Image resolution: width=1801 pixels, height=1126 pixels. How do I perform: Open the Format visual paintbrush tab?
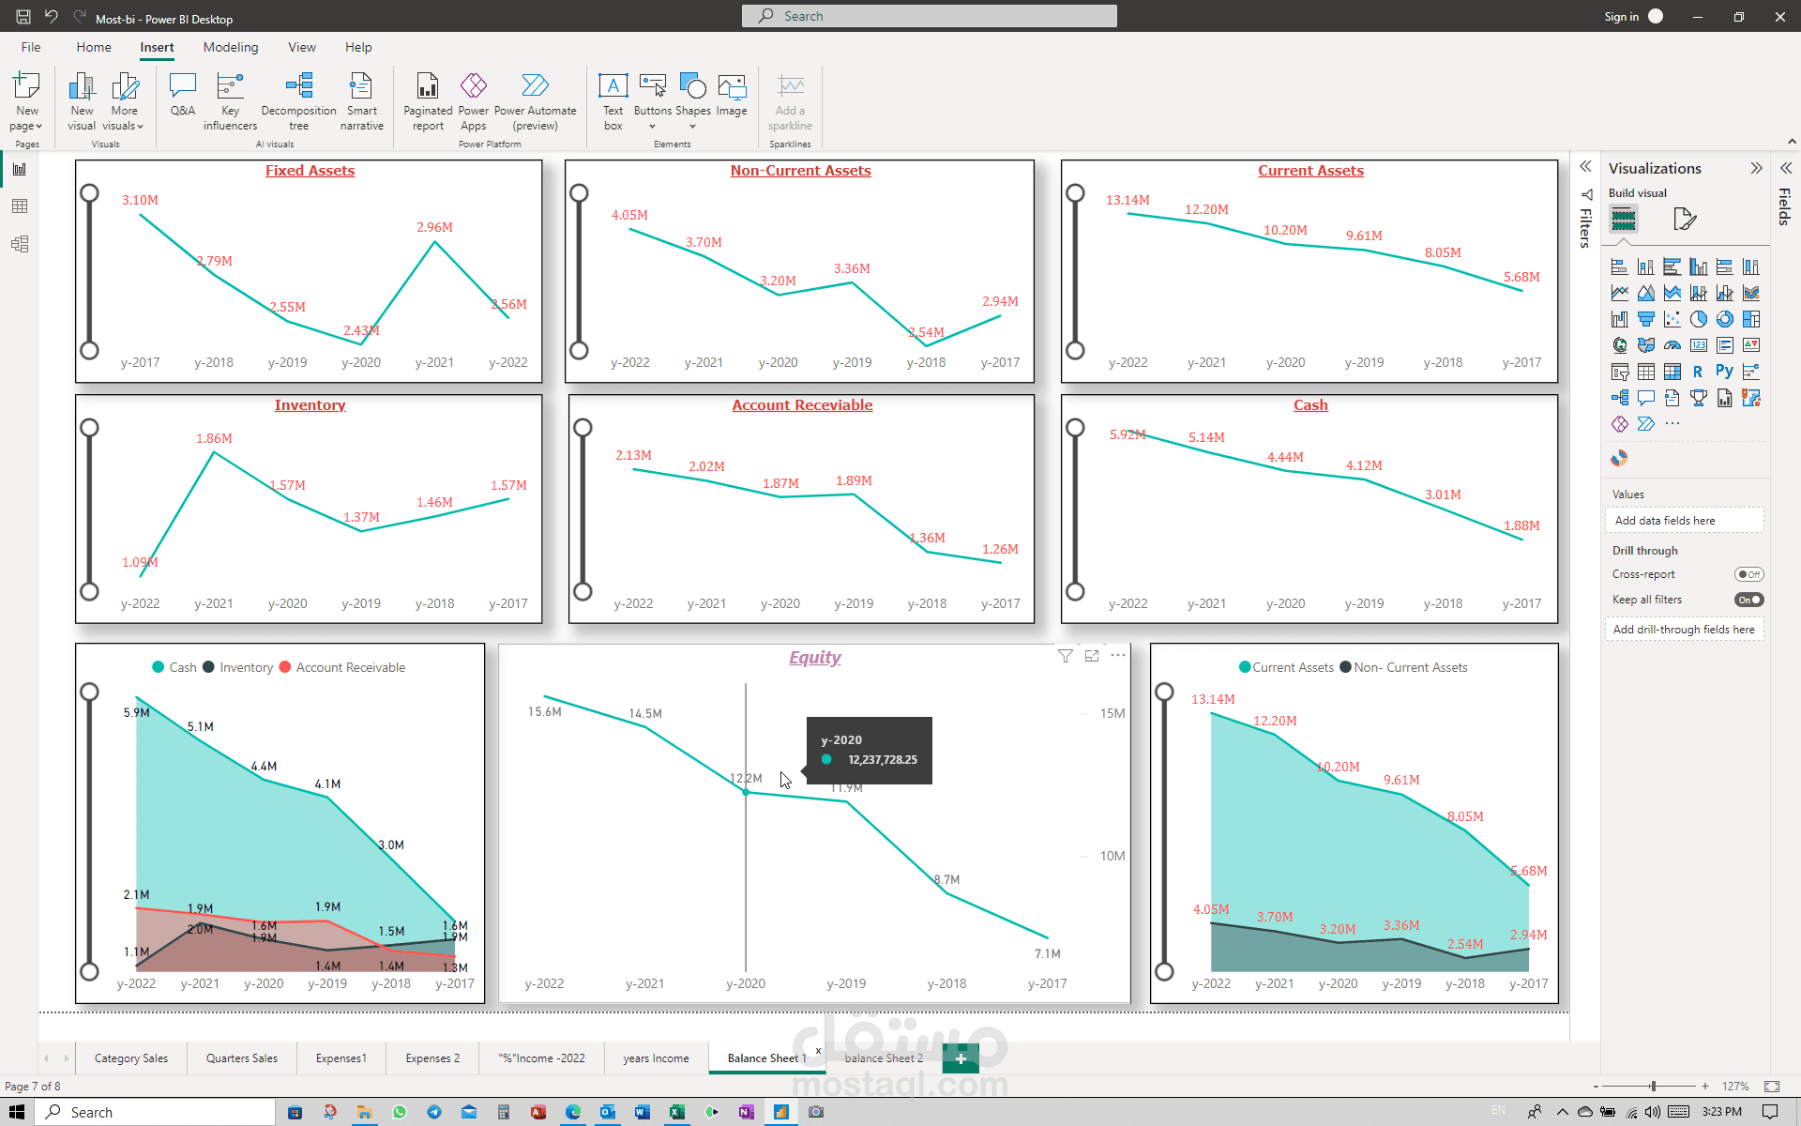pyautogui.click(x=1685, y=220)
